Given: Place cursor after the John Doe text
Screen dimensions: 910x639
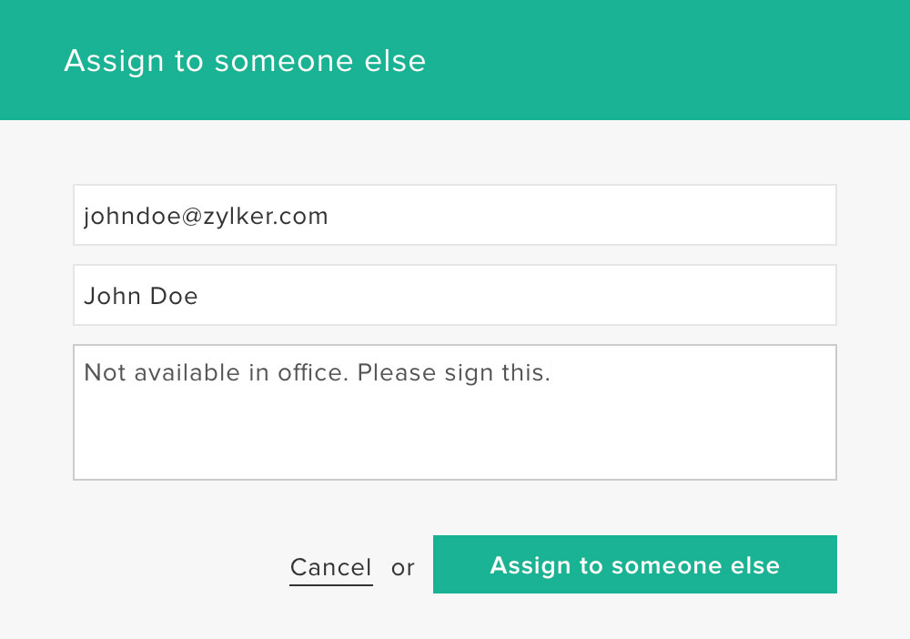Looking at the screenshot, I should tap(200, 296).
